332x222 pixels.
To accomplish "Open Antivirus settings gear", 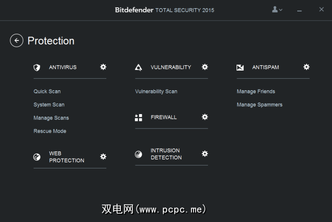I will 103,67.
